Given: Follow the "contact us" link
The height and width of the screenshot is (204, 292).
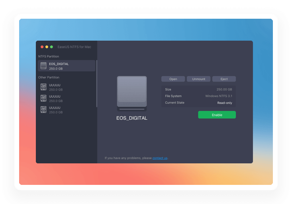Looking at the screenshot, I should click(160, 158).
